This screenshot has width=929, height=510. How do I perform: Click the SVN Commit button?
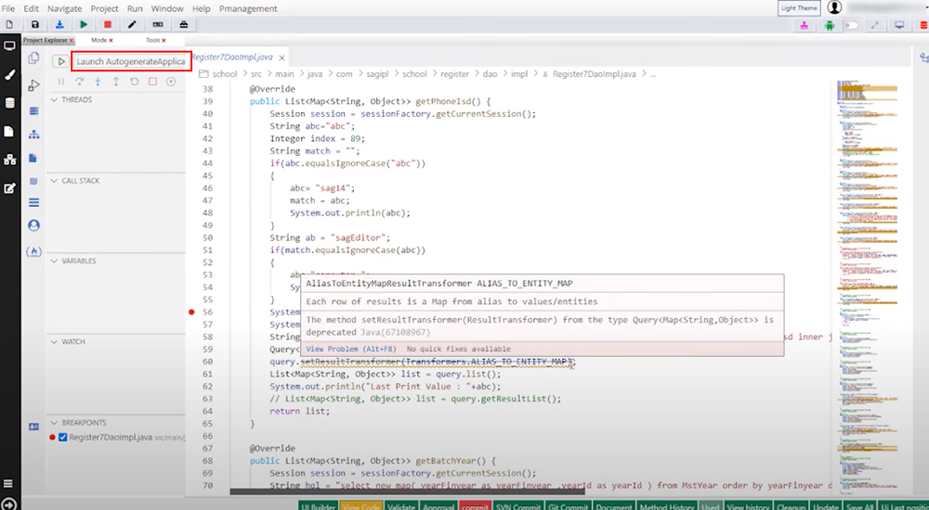[x=517, y=506]
